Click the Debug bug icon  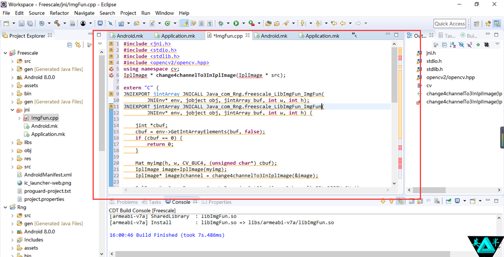pos(221,24)
